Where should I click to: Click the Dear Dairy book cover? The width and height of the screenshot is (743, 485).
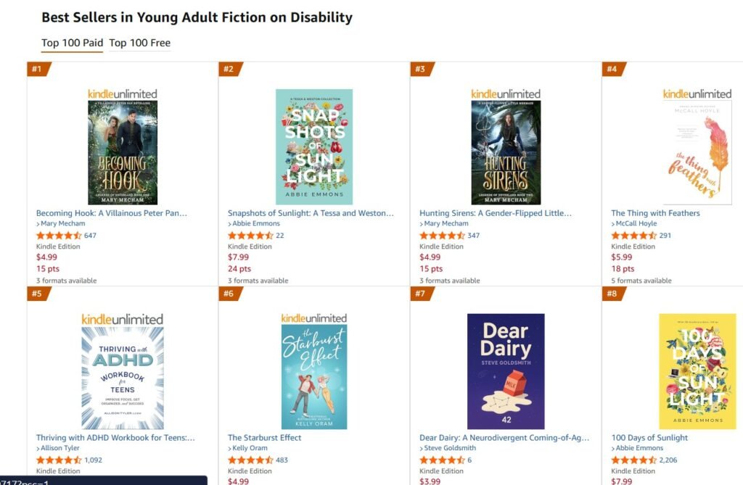[506, 371]
